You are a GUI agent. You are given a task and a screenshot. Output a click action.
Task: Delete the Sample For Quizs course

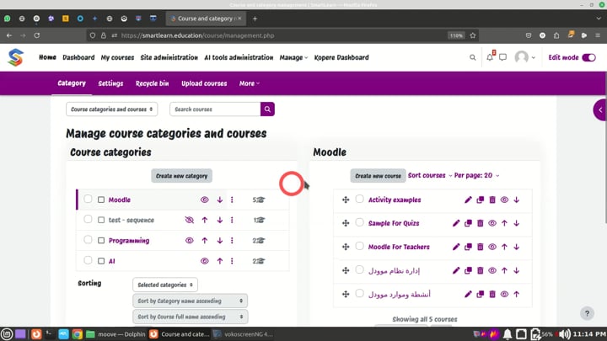480,223
